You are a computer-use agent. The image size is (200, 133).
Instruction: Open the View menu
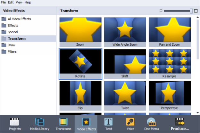coord(19,2)
